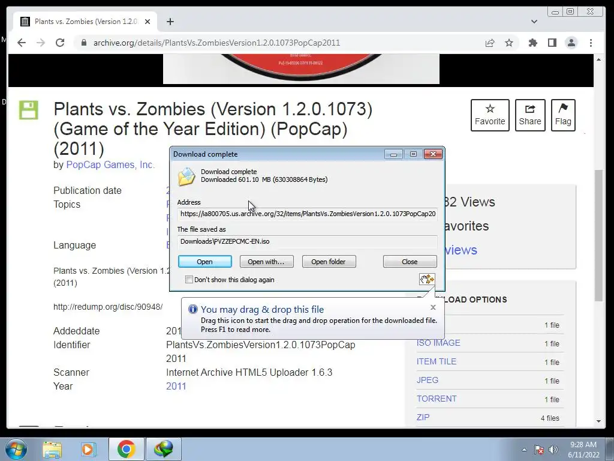Click the page scrollbar down arrow
614x461 pixels.
click(x=599, y=421)
